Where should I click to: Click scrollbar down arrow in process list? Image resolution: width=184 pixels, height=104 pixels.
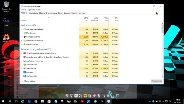tap(162, 77)
